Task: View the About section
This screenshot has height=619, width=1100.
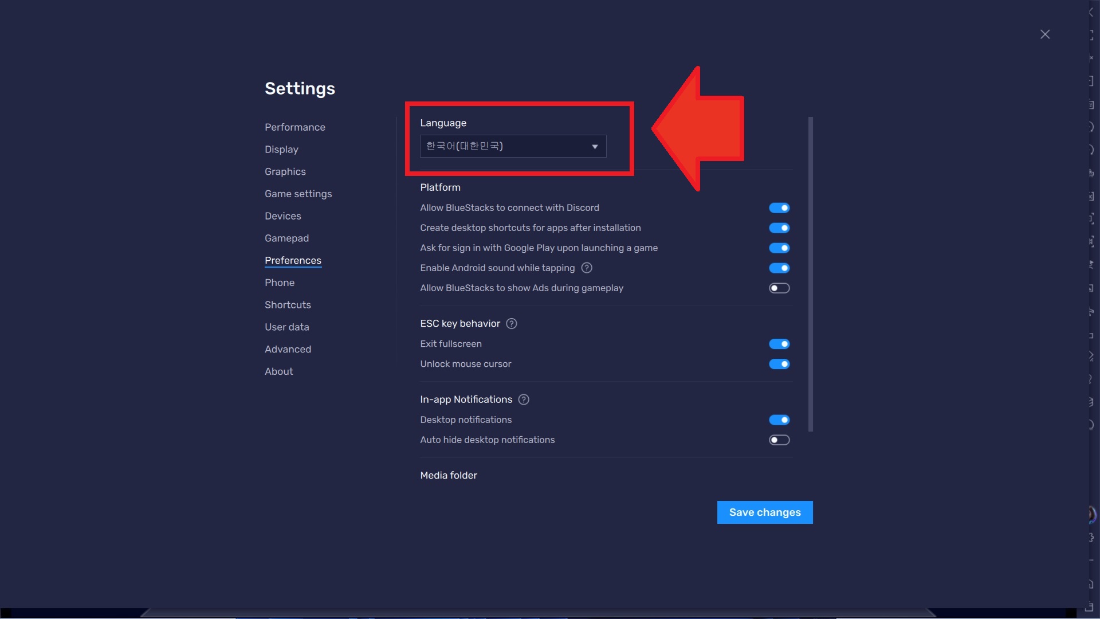Action: point(279,371)
